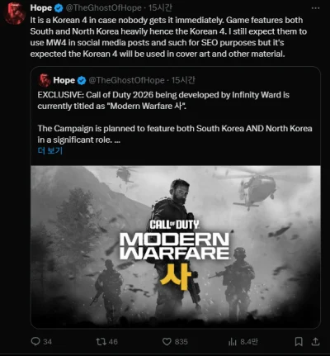Click Hope's profile avatar at top
This screenshot has width=330, height=356.
(15, 13)
